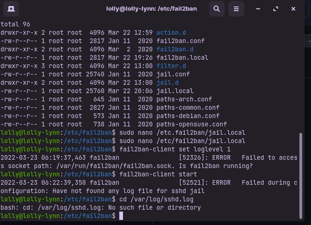Open the hamburger menu
The image size is (311, 225).
click(x=236, y=9)
